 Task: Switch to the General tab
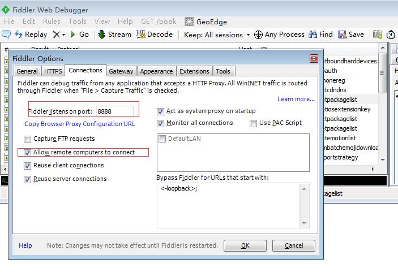click(x=27, y=71)
